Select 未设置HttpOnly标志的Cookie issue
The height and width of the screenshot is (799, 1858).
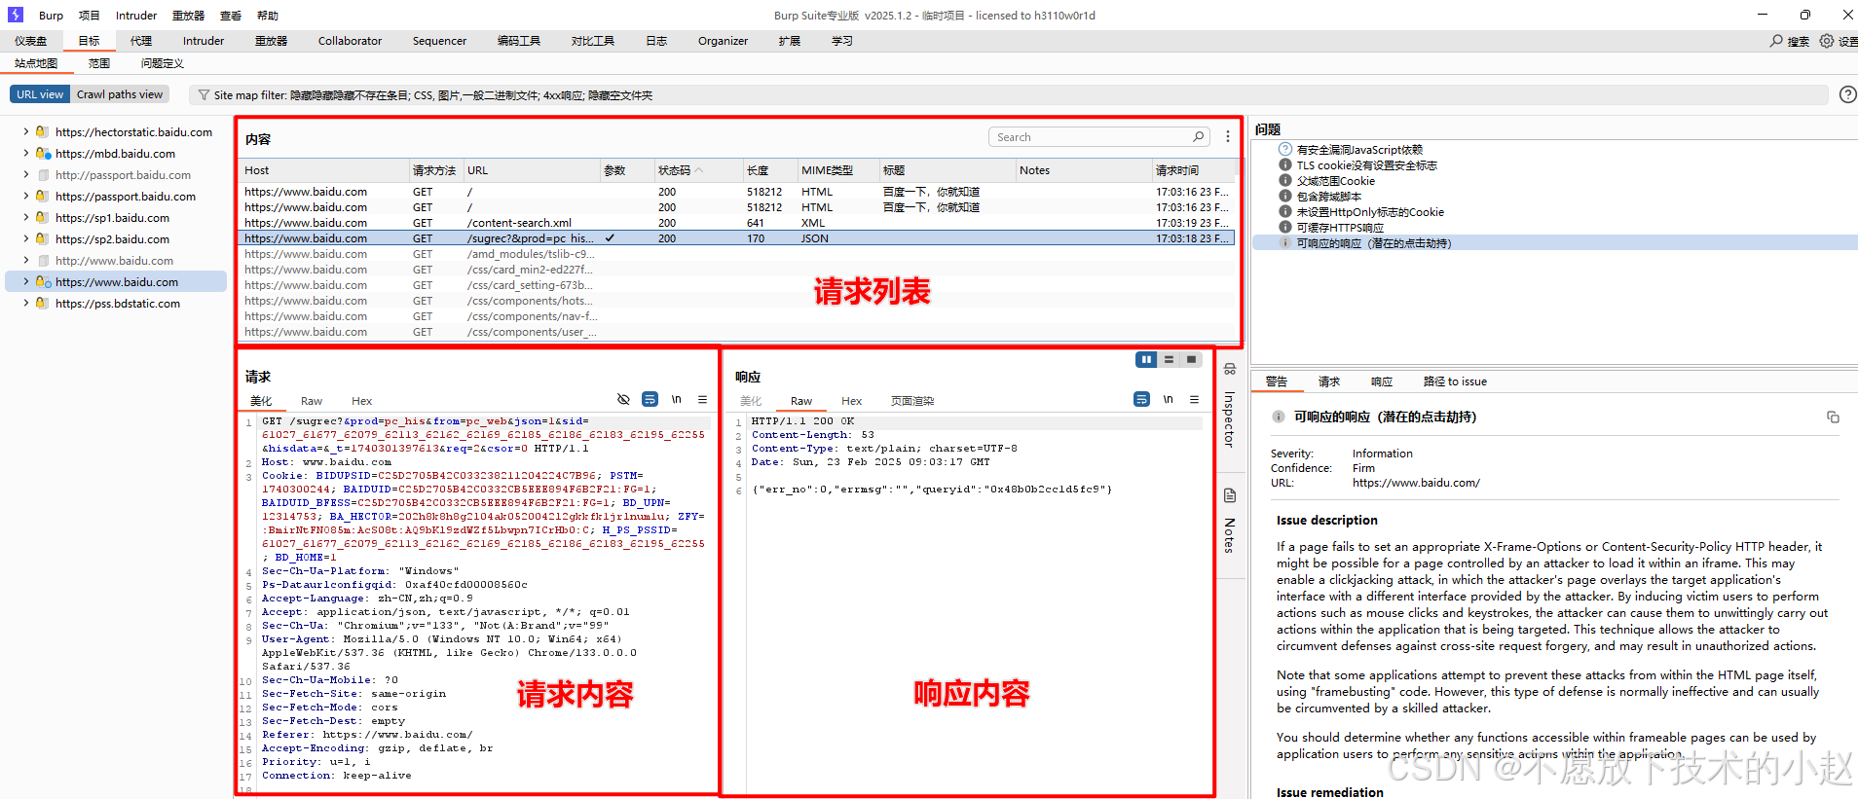pyautogui.click(x=1370, y=212)
